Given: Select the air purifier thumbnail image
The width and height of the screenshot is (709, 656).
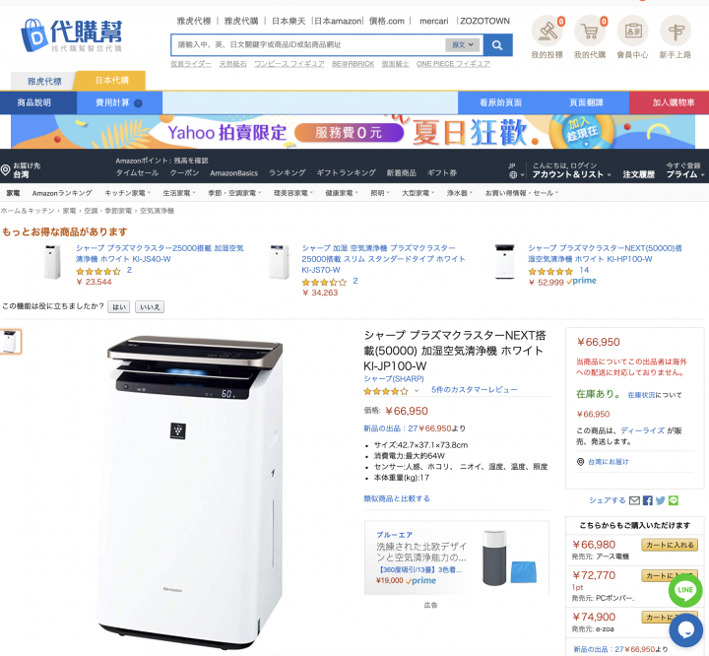Looking at the screenshot, I should tap(10, 342).
